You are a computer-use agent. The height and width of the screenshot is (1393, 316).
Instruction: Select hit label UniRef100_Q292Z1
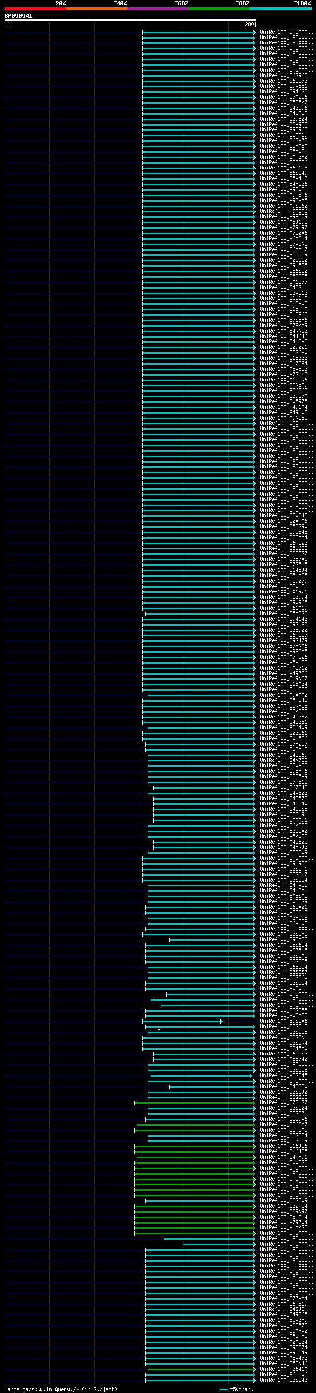point(283,347)
